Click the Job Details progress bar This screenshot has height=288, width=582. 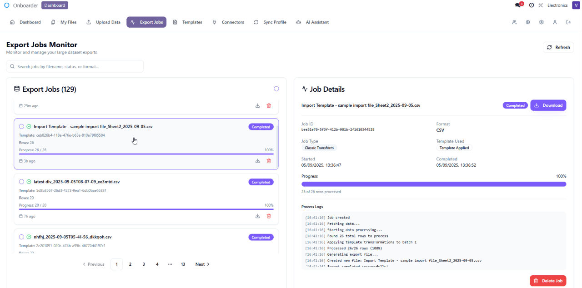[x=433, y=184]
